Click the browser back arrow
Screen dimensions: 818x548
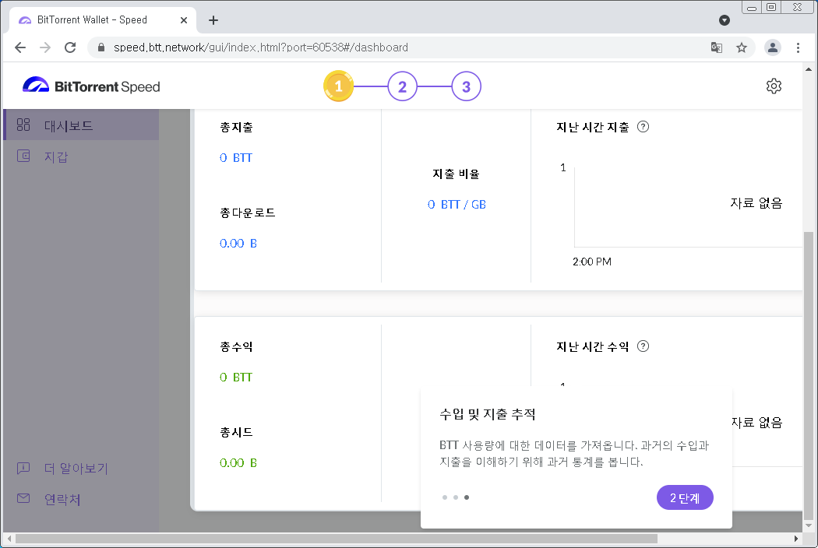[x=20, y=47]
